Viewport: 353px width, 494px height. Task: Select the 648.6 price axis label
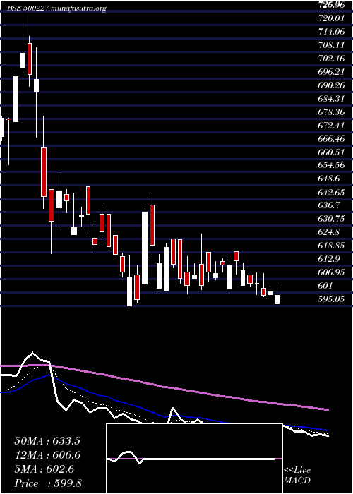tap(329, 179)
